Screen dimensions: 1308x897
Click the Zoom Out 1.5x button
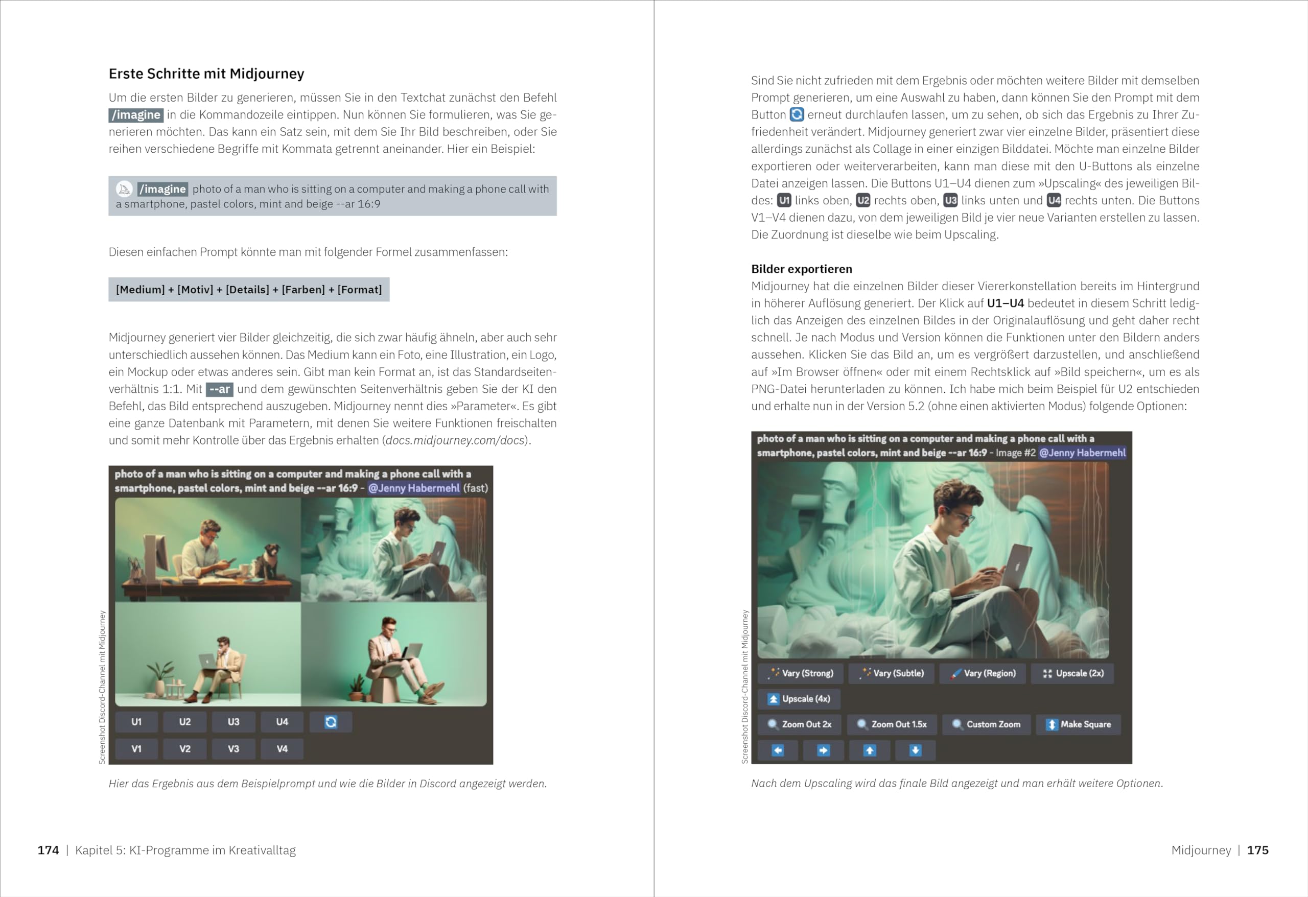coord(892,724)
